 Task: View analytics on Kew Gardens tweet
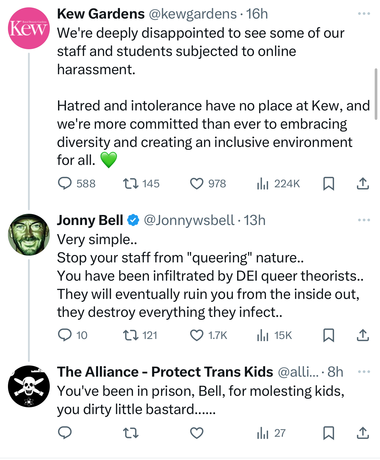click(x=262, y=183)
